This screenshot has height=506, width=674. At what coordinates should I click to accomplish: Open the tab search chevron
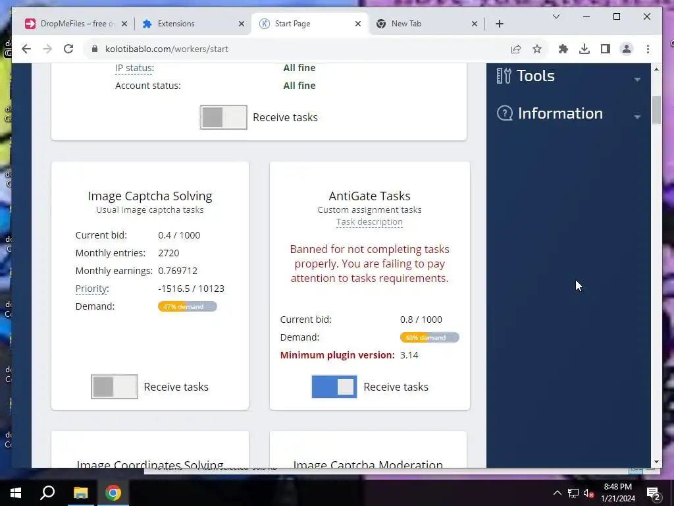point(556,16)
